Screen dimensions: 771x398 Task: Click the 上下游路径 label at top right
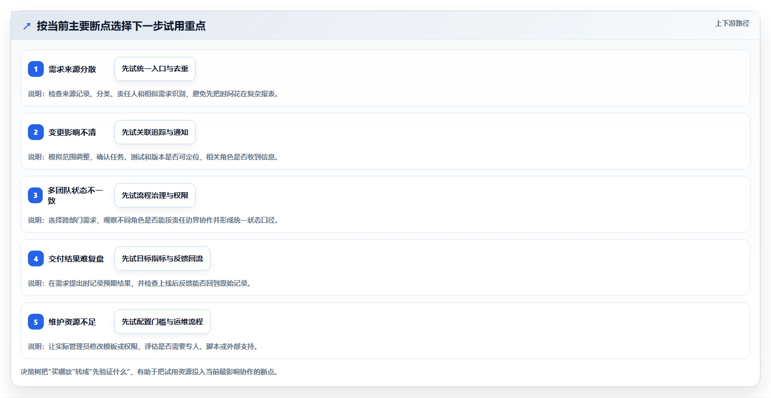point(732,23)
